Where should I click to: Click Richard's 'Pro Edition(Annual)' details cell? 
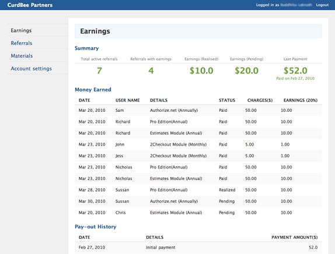click(169, 122)
